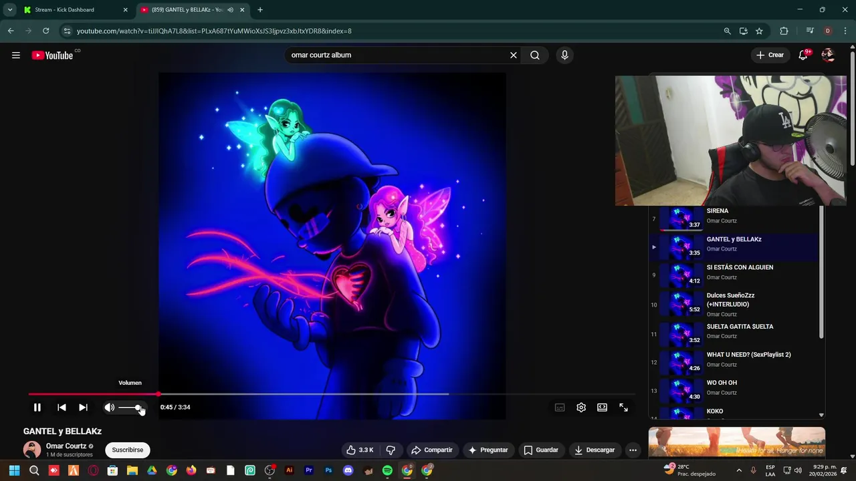The image size is (856, 481).
Task: Open the more actions three-dot menu
Action: 633,450
